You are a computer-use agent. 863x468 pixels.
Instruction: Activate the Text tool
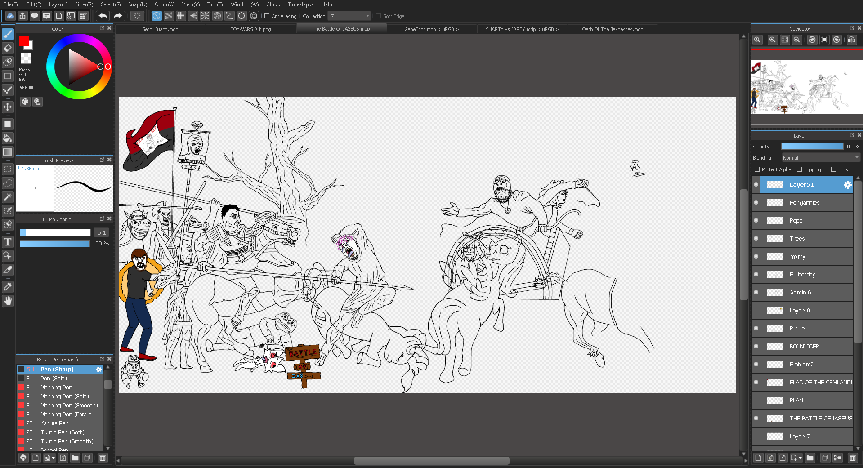8,242
